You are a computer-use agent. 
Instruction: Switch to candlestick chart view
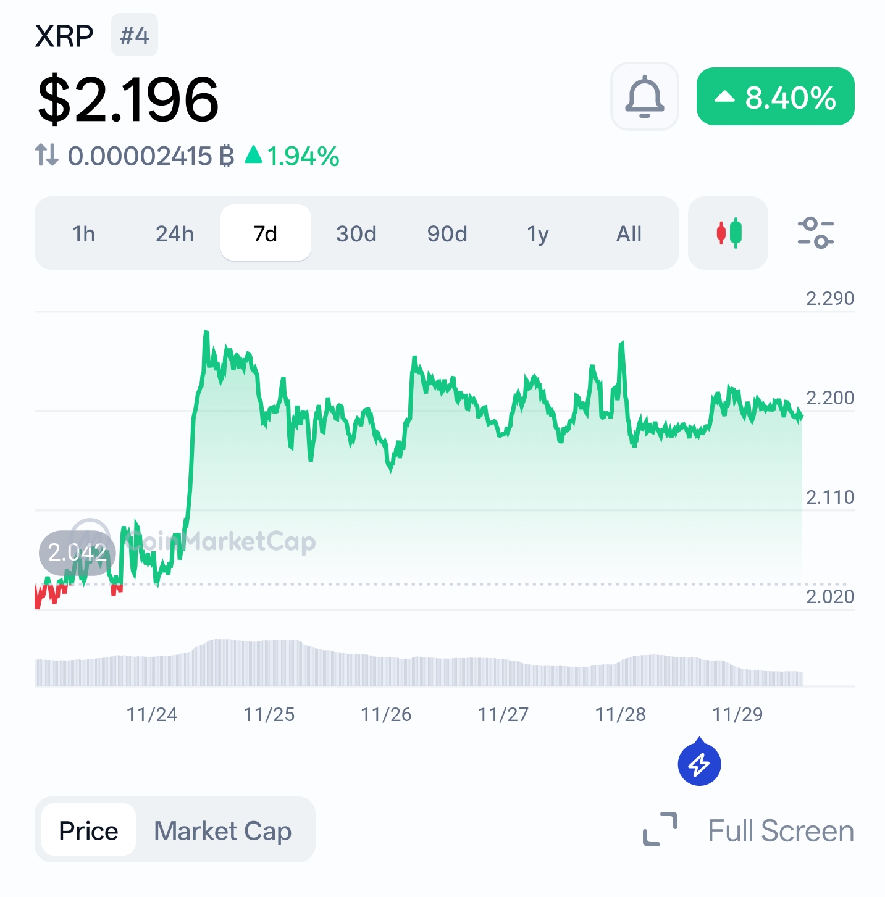point(728,233)
